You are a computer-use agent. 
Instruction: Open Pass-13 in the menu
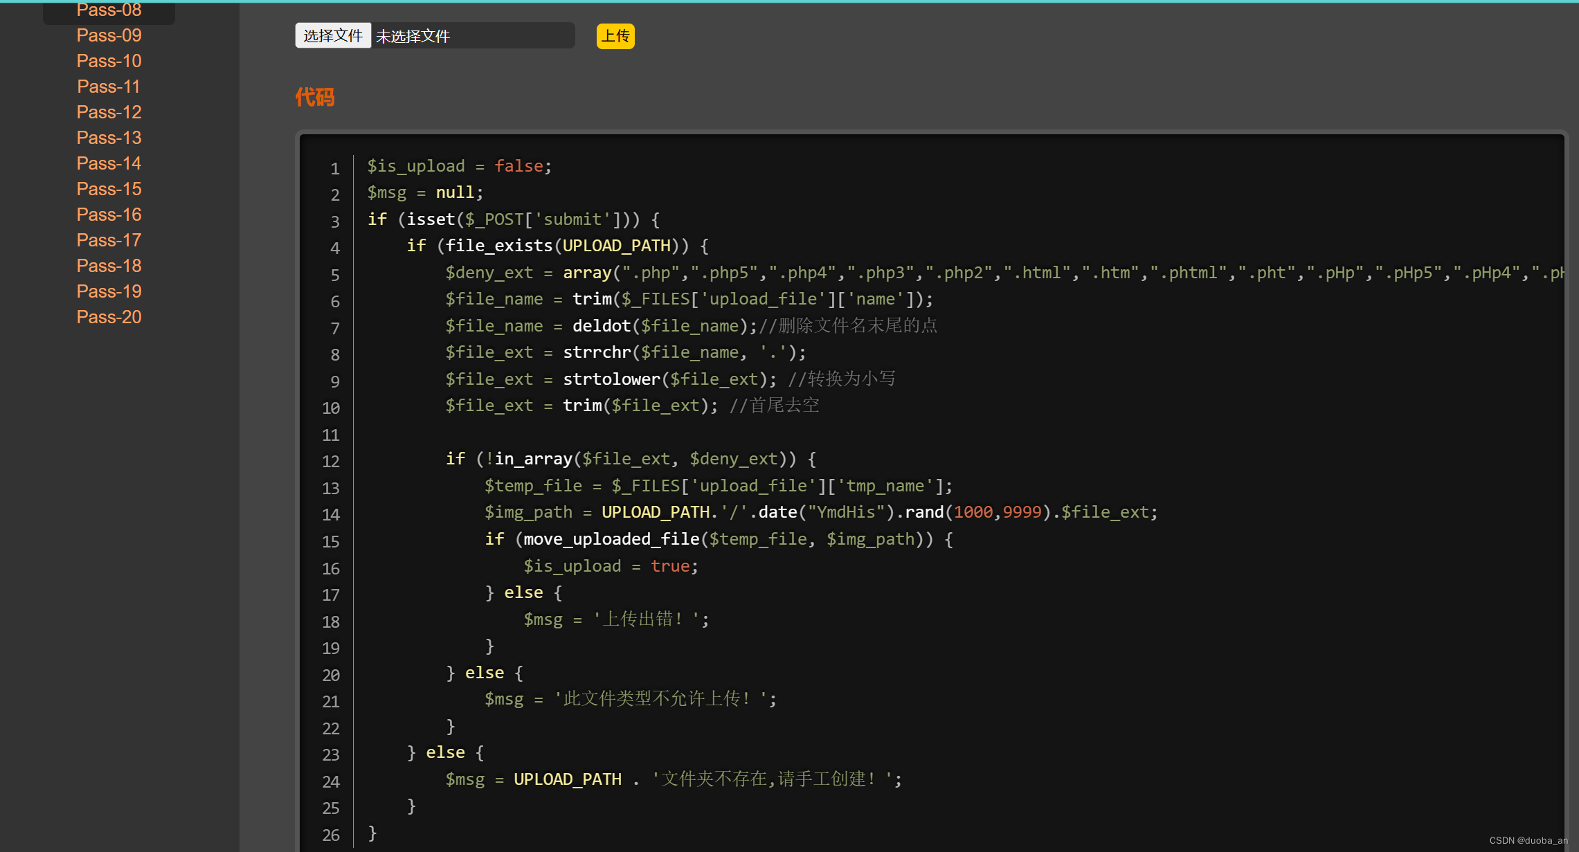(109, 138)
